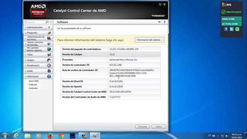247x139 pixels.
Task: Show hidden tray icons arrow
Action: click(x=218, y=136)
